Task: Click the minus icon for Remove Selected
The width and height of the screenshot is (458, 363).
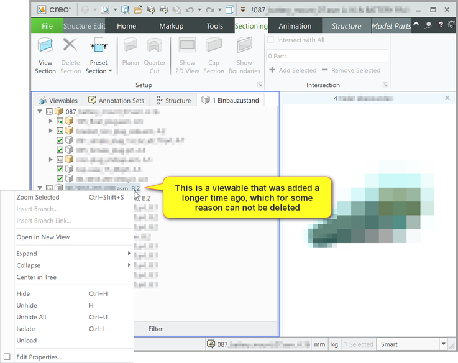Action: pyautogui.click(x=324, y=70)
